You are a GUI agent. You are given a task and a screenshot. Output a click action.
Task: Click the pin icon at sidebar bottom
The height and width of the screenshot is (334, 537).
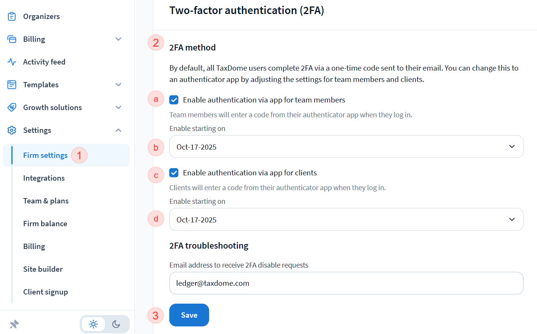[14, 324]
